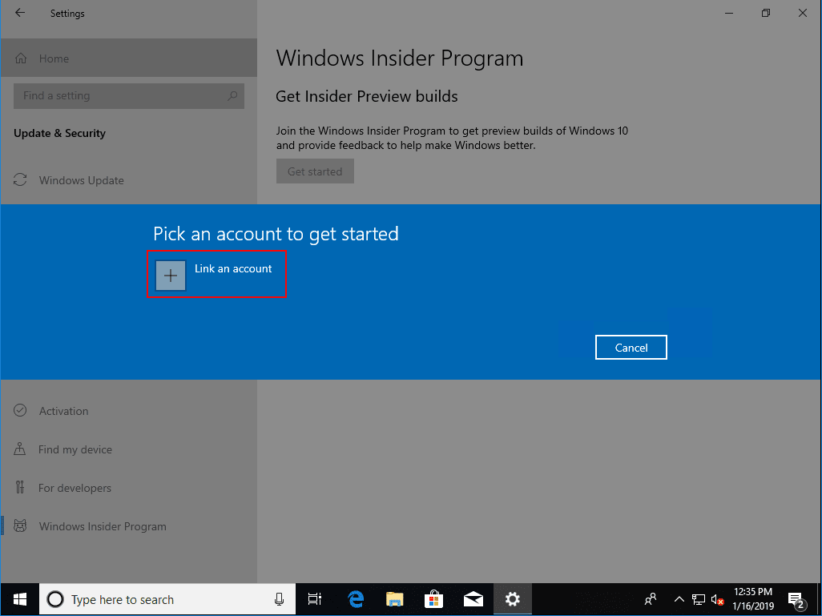Open Task View from the taskbar
The width and height of the screenshot is (822, 616).
(315, 599)
